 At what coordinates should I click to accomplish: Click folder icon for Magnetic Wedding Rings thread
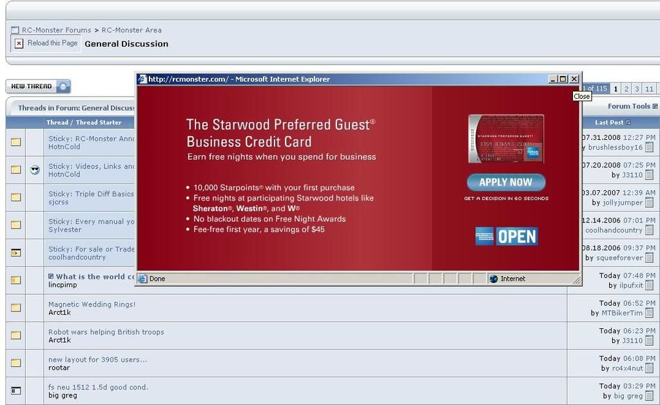(15, 308)
